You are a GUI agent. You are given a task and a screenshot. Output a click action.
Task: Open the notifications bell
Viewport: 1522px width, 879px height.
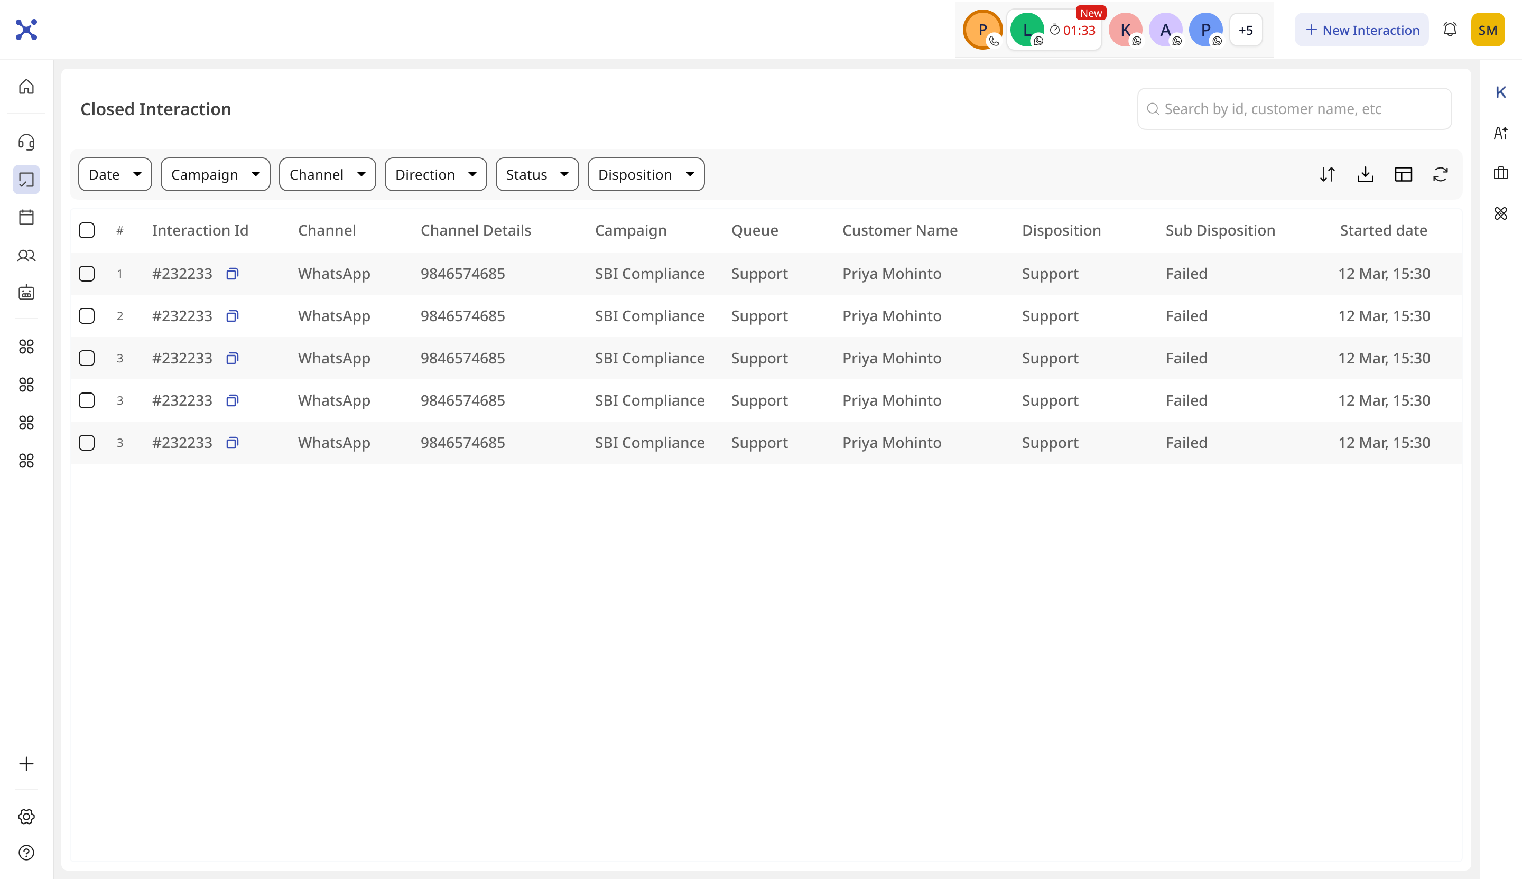coord(1450,30)
